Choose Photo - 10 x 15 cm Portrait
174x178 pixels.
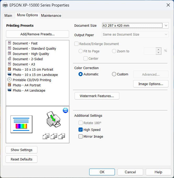tap(33, 69)
